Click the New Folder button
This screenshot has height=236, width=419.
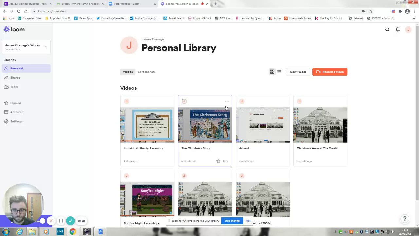[x=298, y=72]
